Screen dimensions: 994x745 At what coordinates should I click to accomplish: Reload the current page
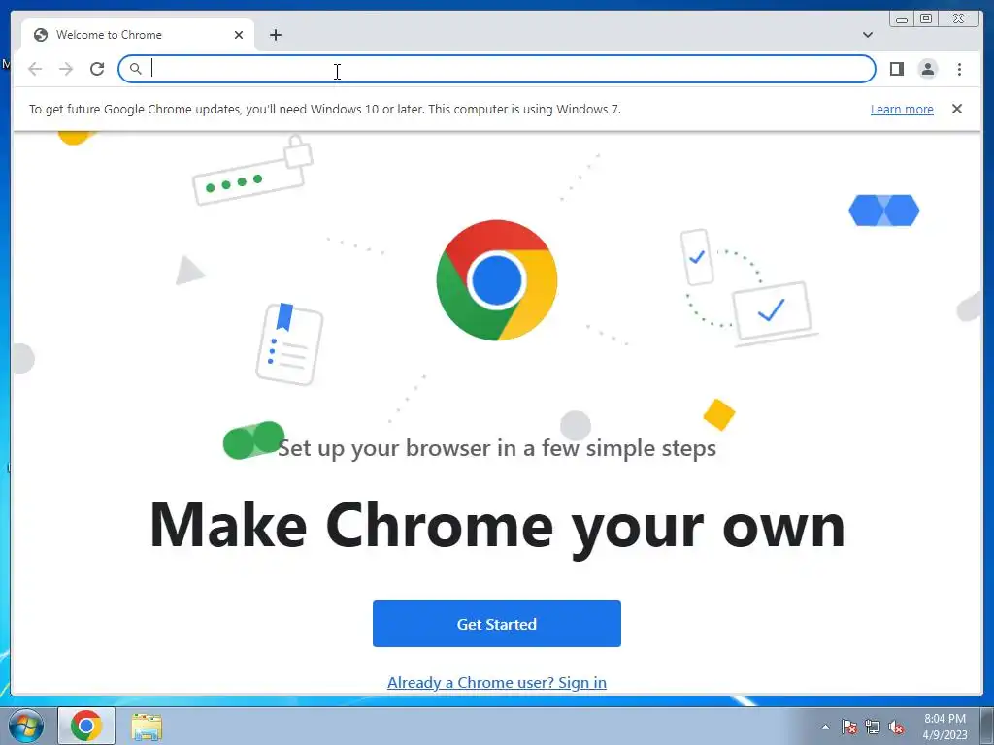click(x=97, y=69)
